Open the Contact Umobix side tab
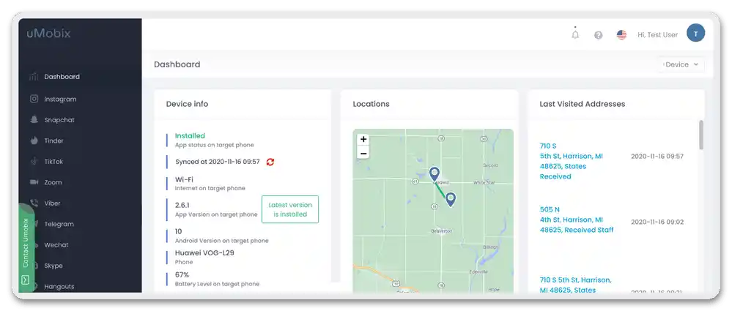This screenshot has width=732, height=311. coord(26,247)
